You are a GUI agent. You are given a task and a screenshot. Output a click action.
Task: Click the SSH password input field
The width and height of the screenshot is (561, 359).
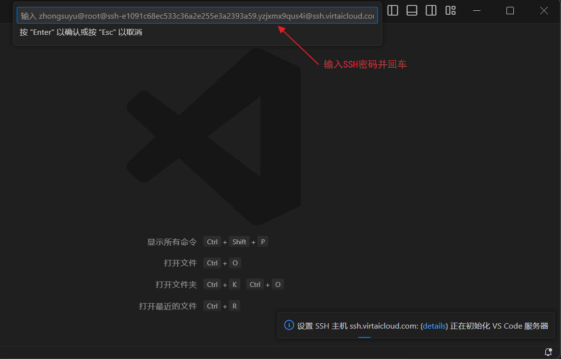pos(196,16)
